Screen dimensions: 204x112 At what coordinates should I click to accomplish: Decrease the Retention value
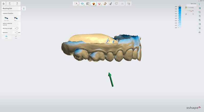[17, 33]
